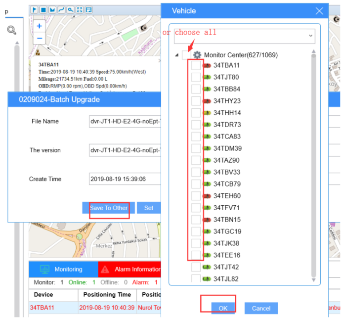Switch to the Monitoring tab
342x319 pixels.
click(x=63, y=270)
